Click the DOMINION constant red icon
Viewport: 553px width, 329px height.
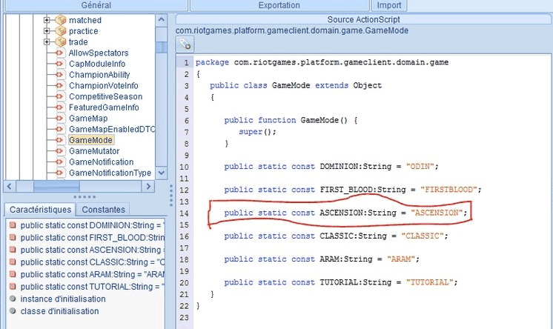(x=13, y=225)
